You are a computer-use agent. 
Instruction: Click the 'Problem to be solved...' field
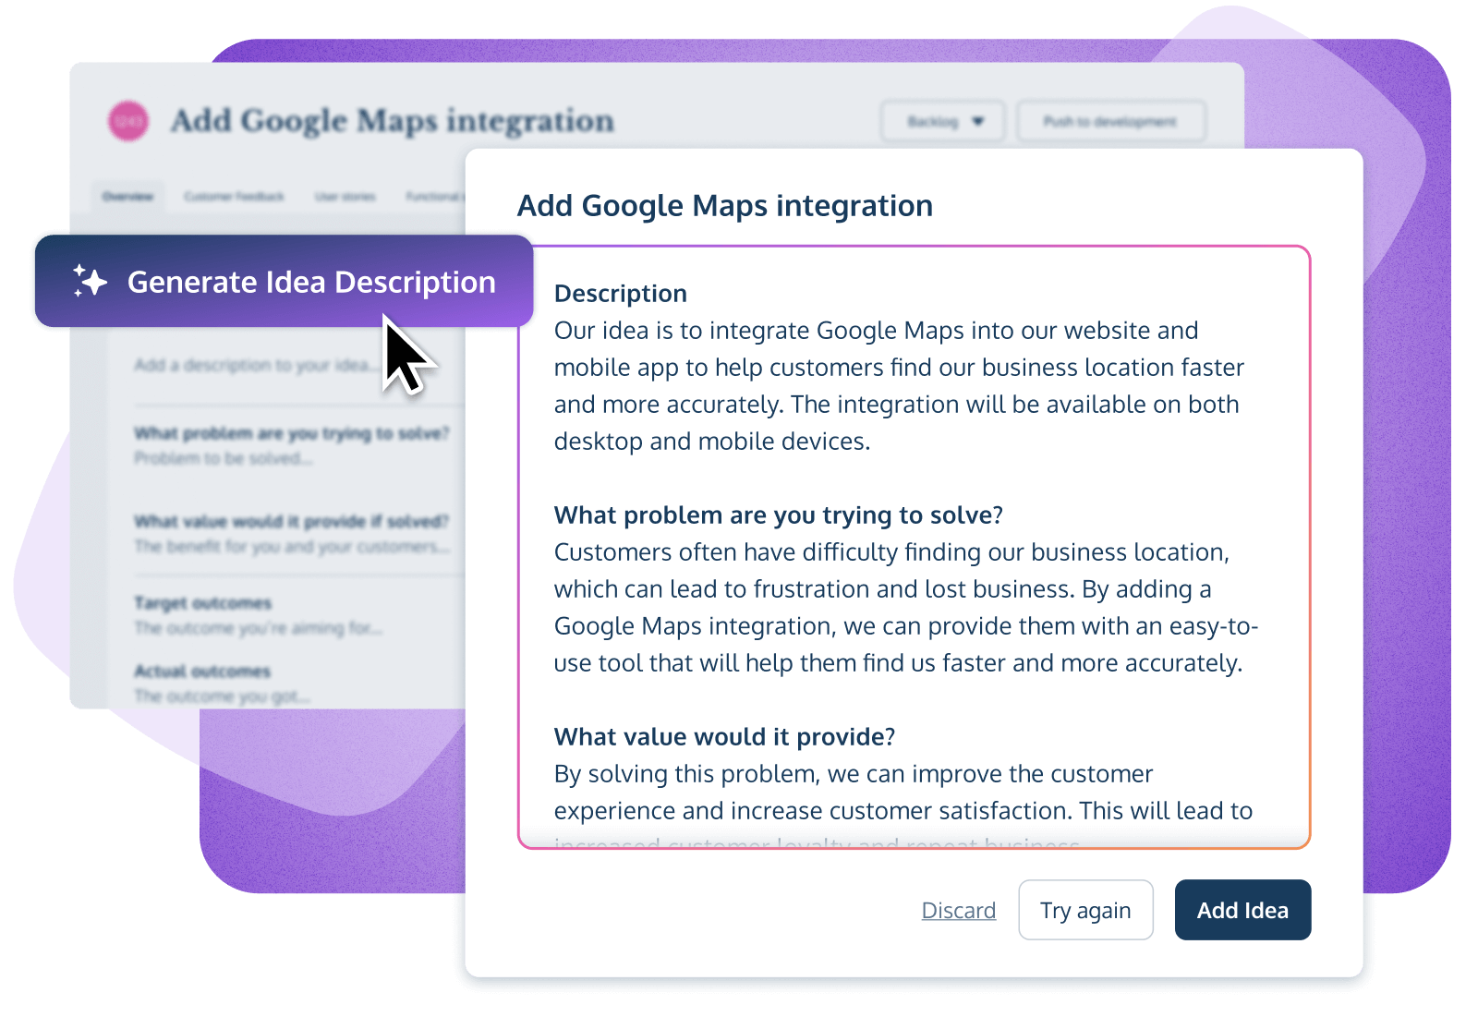click(224, 458)
